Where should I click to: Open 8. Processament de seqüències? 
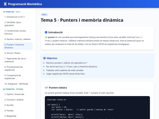18,68
